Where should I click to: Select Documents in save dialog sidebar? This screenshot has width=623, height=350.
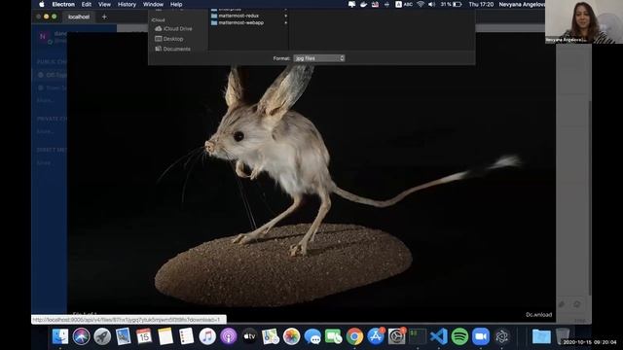pyautogui.click(x=173, y=49)
